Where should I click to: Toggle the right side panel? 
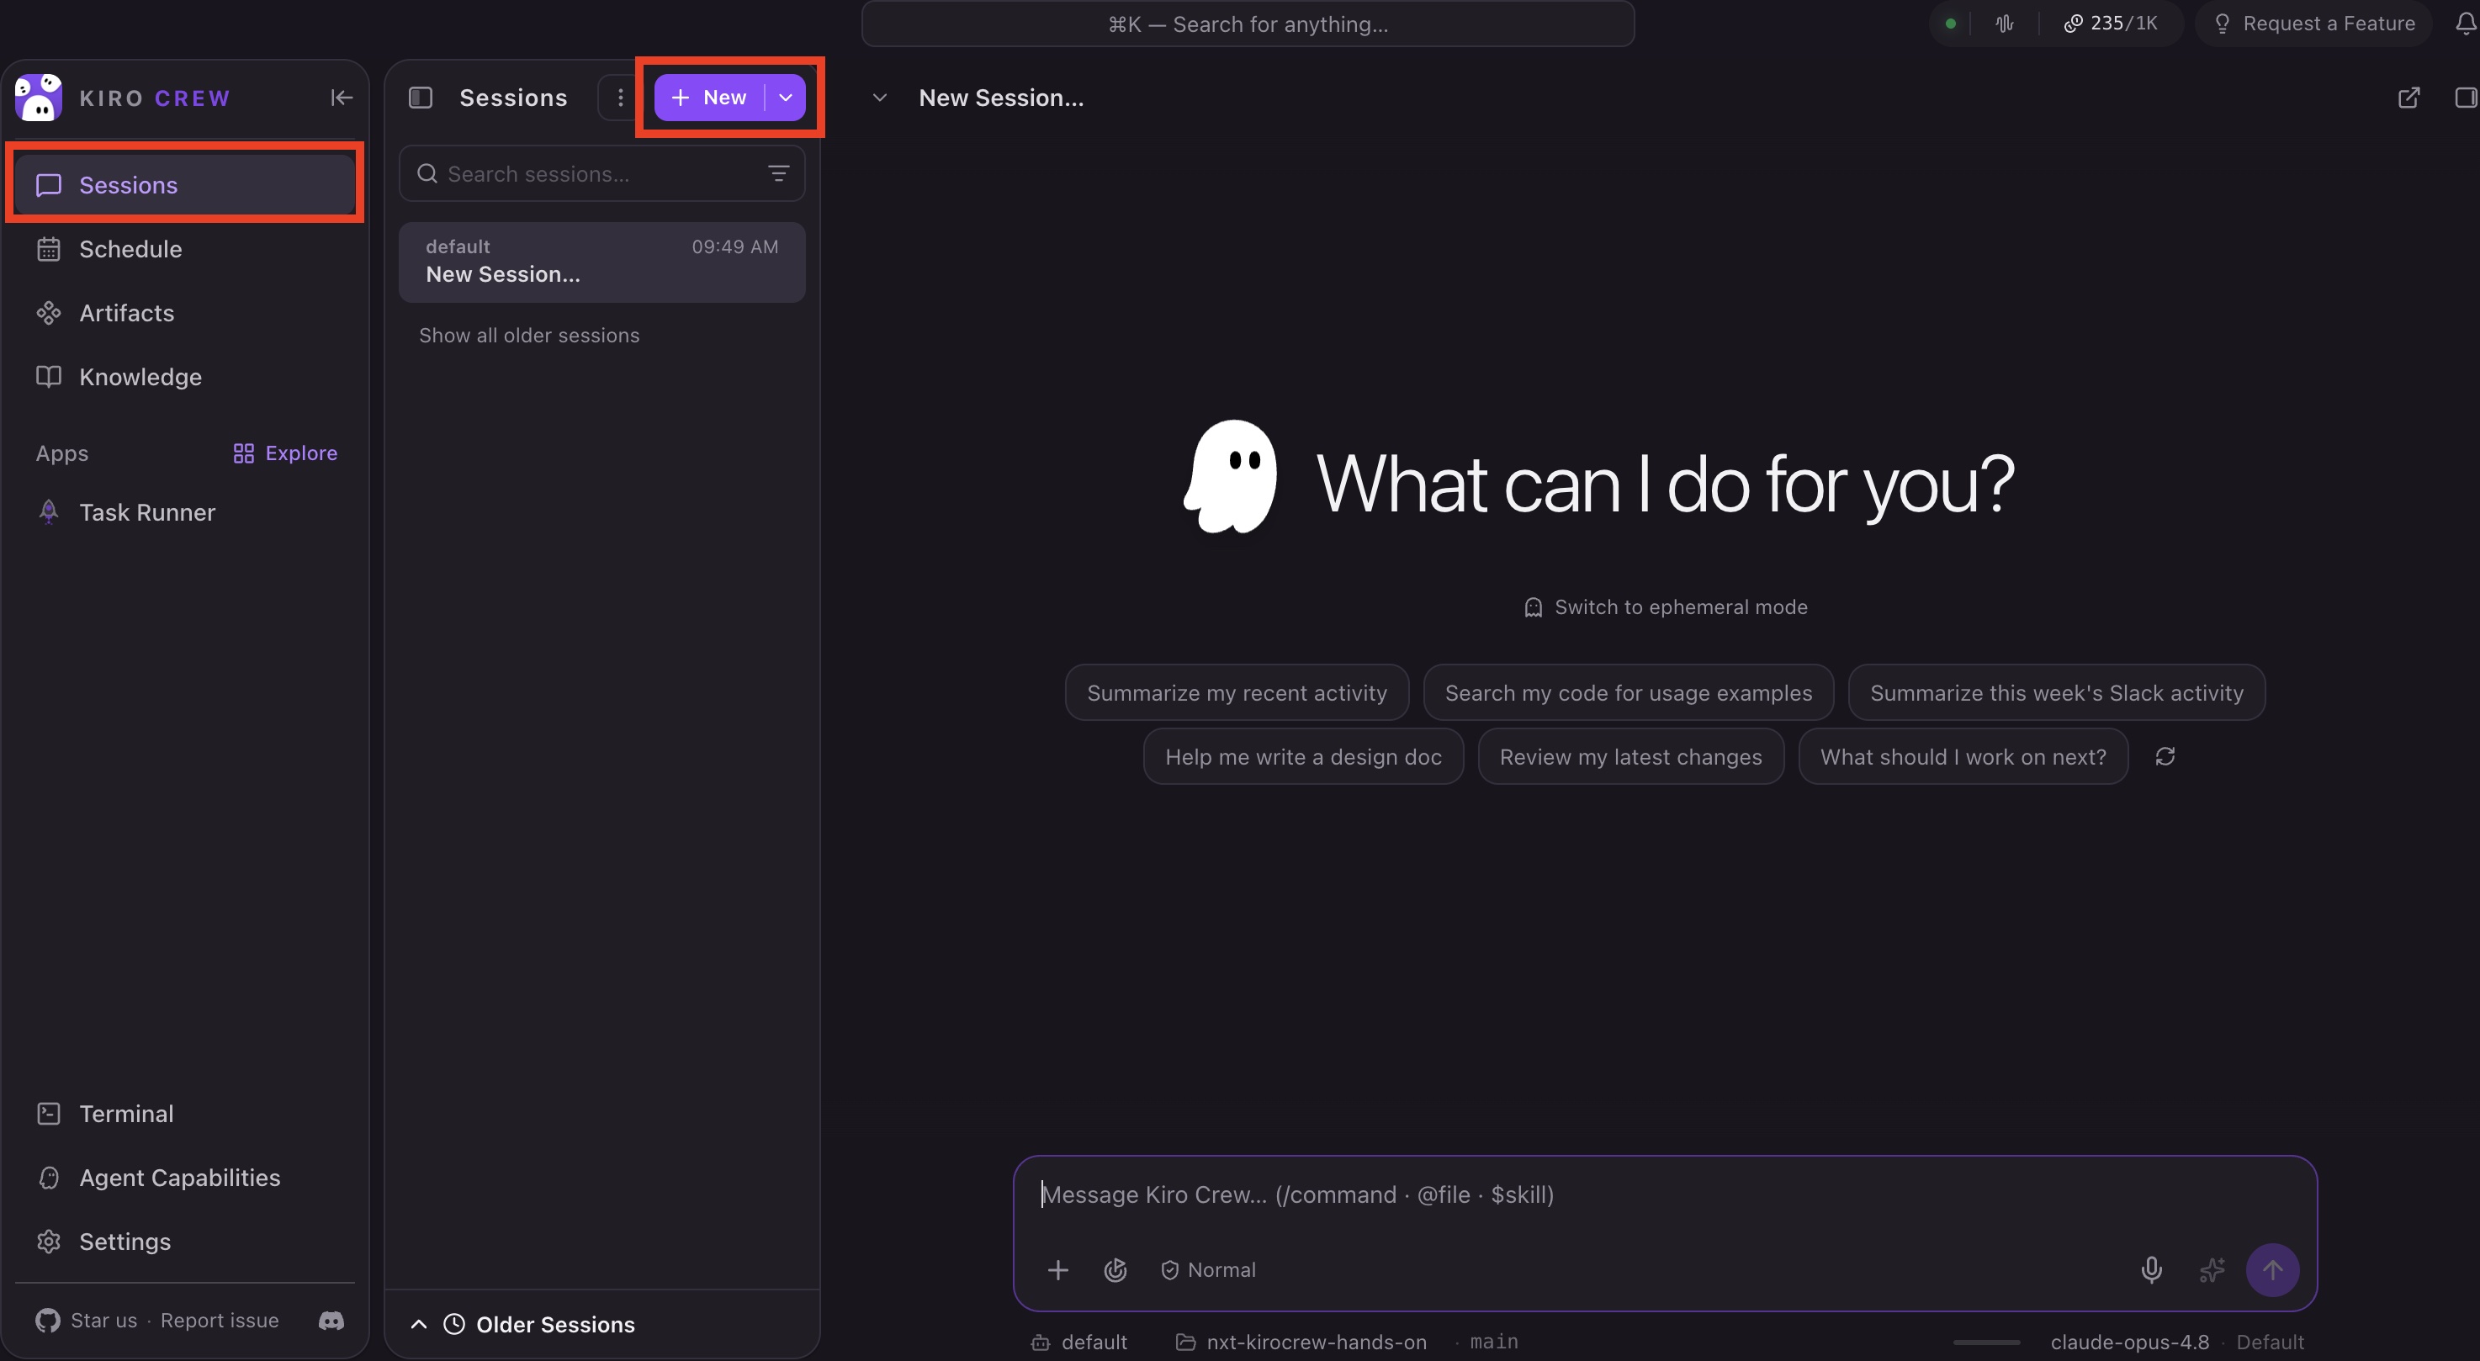point(2465,98)
